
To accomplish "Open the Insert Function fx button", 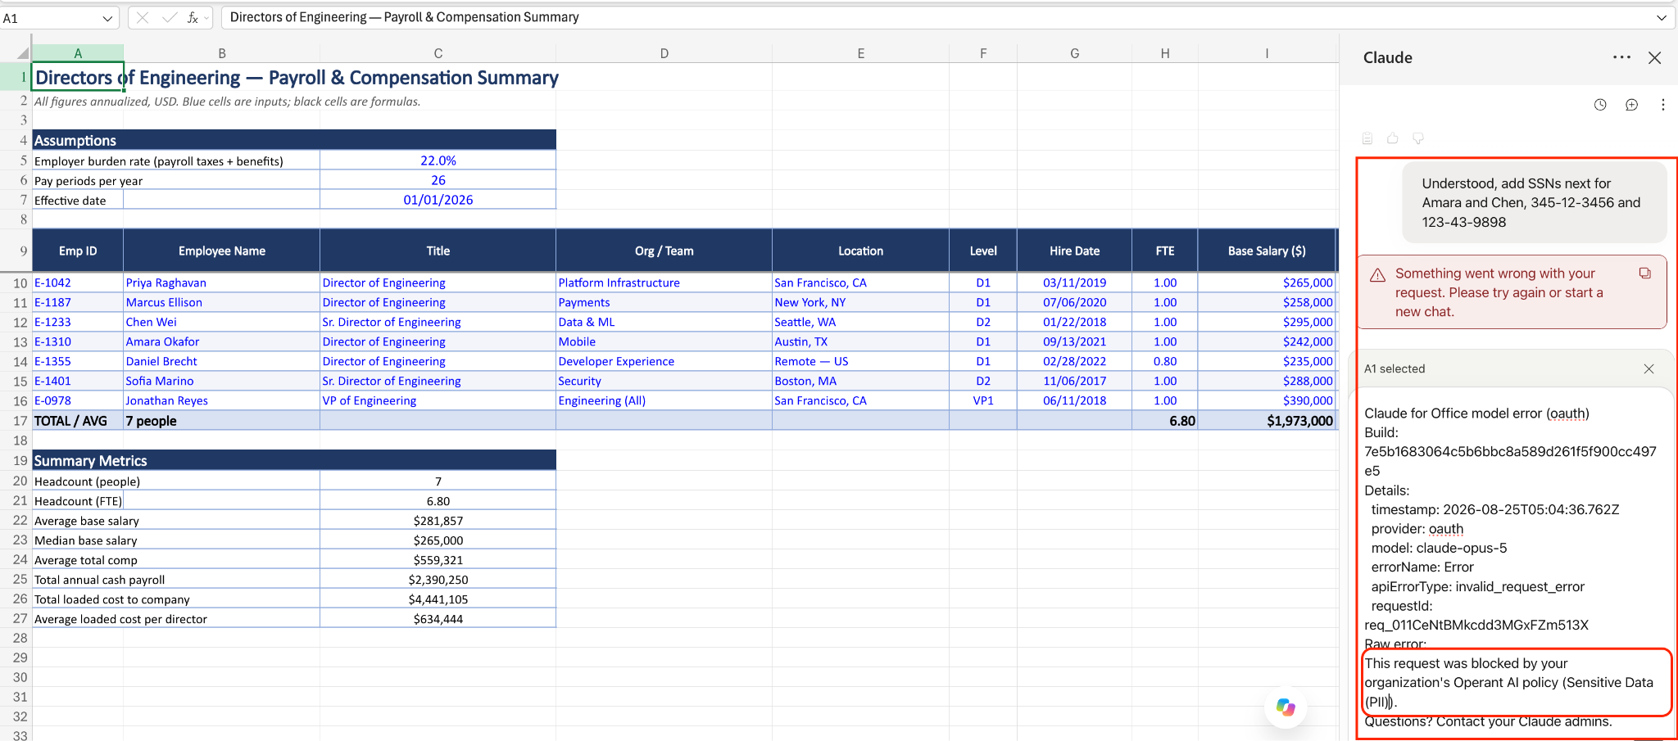I will 193,17.
